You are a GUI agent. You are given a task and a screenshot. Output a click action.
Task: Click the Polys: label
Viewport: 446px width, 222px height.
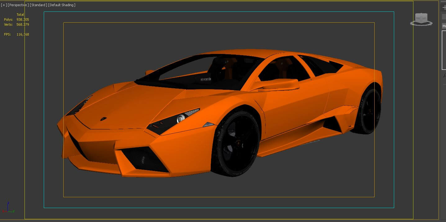[x=8, y=20]
